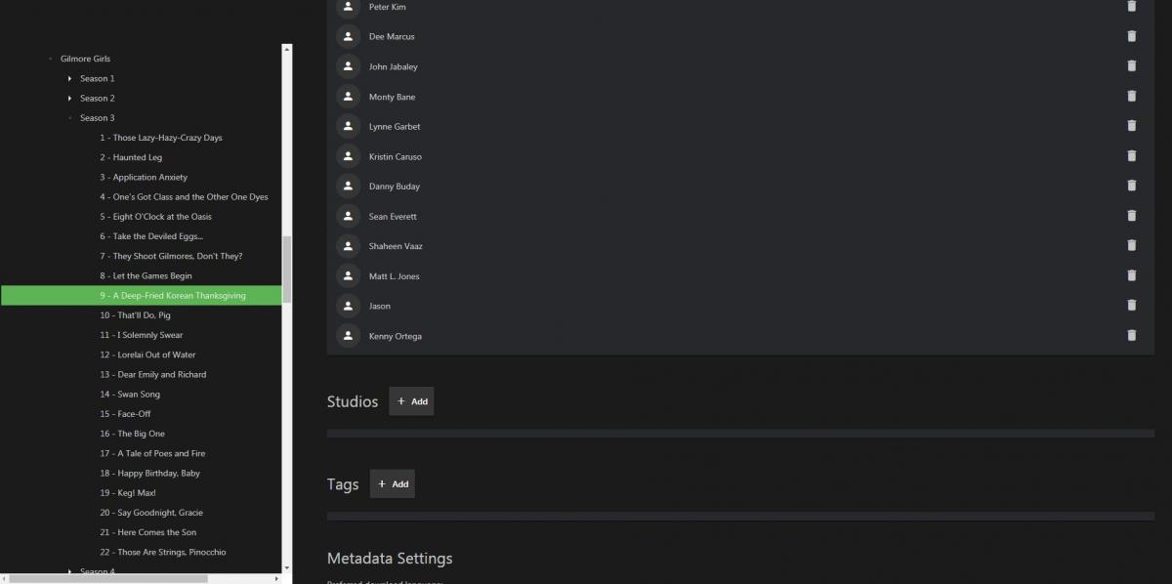Screen dimensions: 1172x584
Task: Remove Matt L. Jones using trash icon
Action: 1132,275
